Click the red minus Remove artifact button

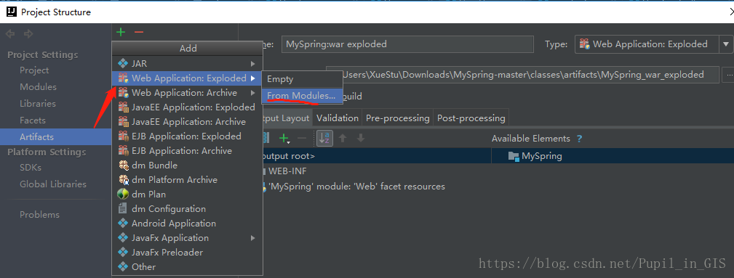(x=138, y=32)
